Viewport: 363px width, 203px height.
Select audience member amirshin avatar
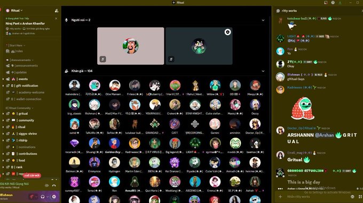(235, 124)
